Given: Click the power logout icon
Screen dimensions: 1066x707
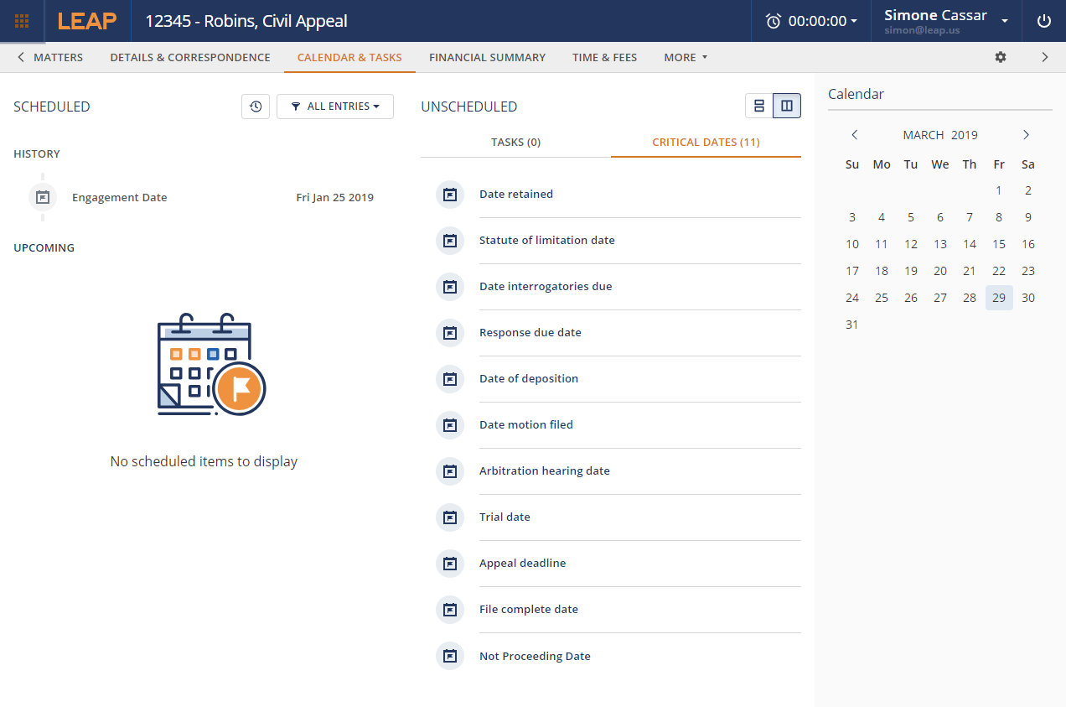Looking at the screenshot, I should [x=1044, y=21].
